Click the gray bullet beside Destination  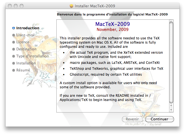[x=13, y=49]
